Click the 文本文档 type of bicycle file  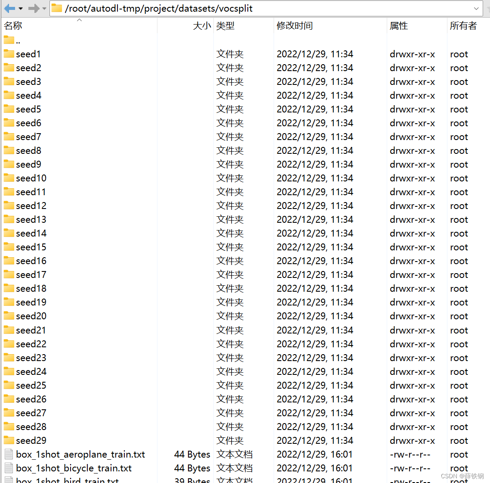(234, 468)
